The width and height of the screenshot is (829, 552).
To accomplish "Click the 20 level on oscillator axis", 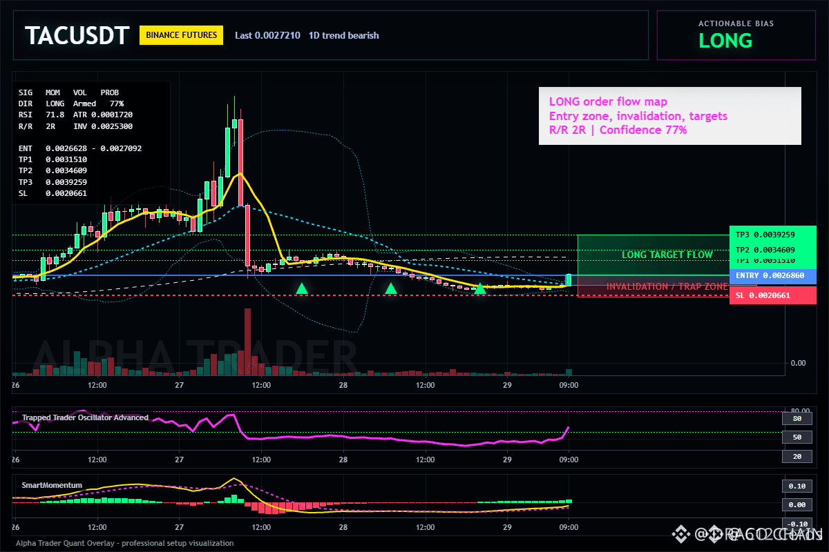I will [x=797, y=457].
